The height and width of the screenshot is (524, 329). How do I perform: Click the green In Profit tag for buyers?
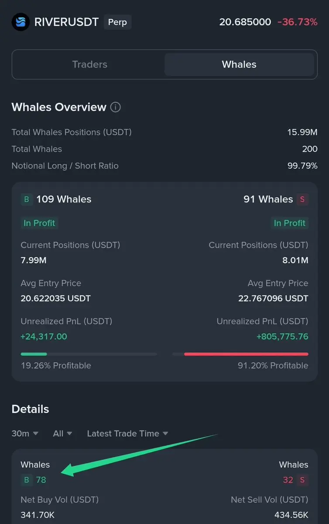pos(39,223)
